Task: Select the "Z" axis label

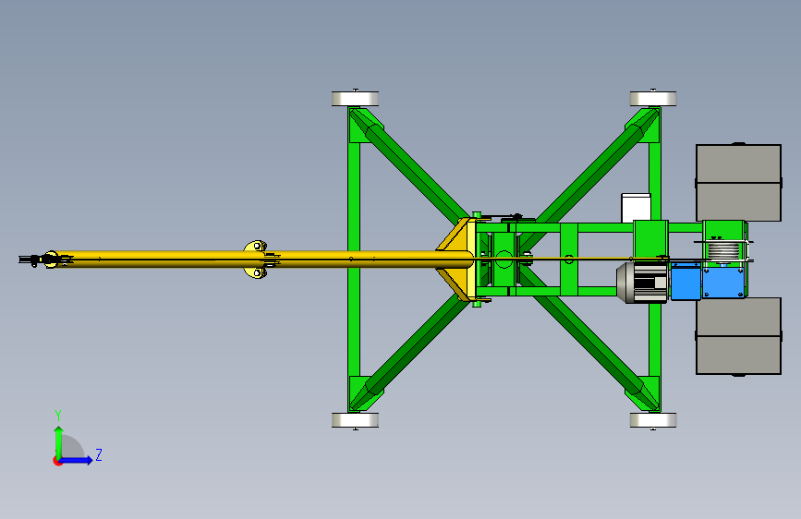Action: click(99, 454)
